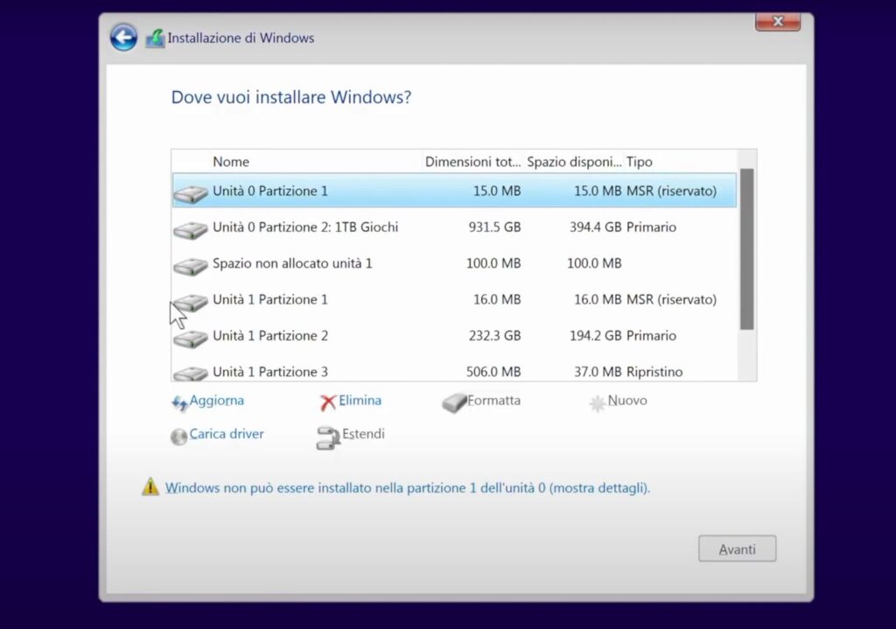Click the 506.0 MB total size cell

pyautogui.click(x=493, y=372)
